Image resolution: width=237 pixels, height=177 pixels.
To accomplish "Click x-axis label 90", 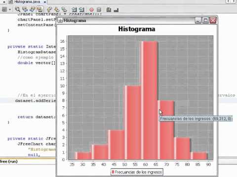I will click(208, 164).
